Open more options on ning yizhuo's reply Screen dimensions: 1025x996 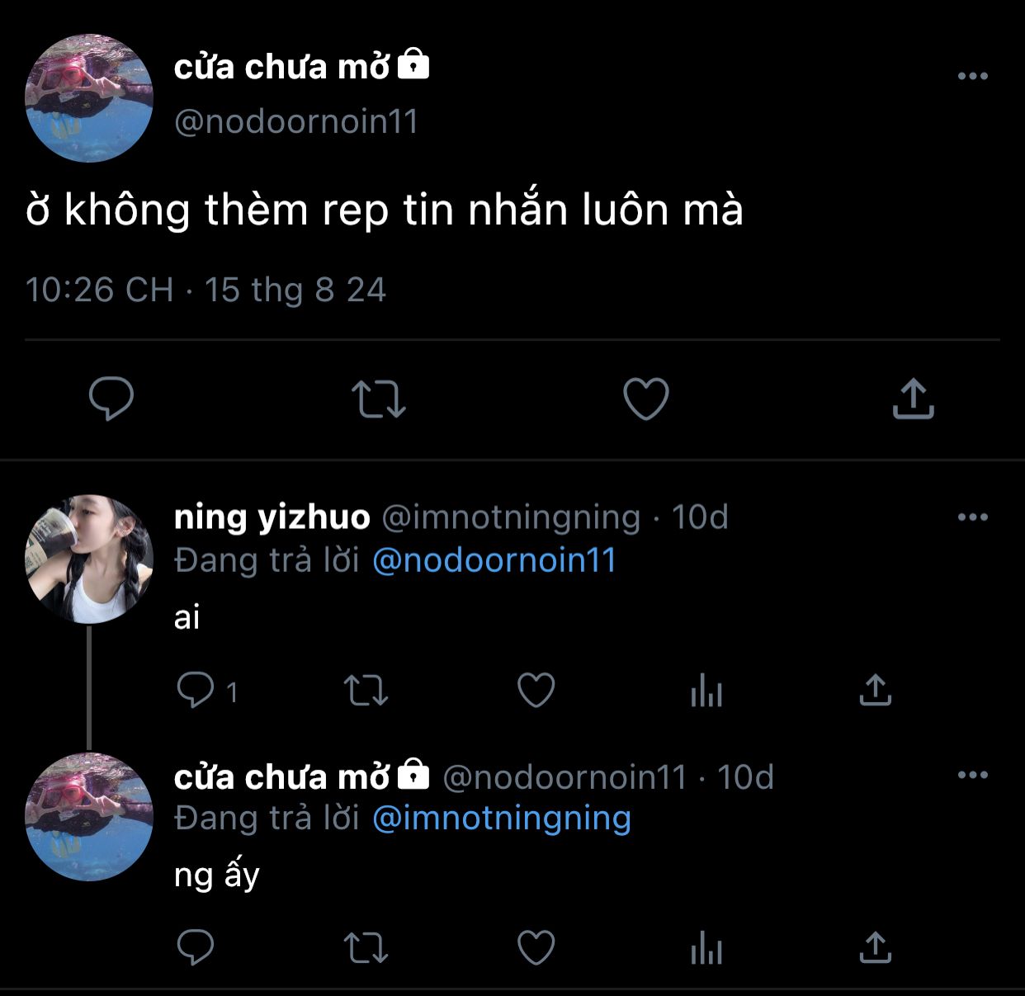[973, 517]
